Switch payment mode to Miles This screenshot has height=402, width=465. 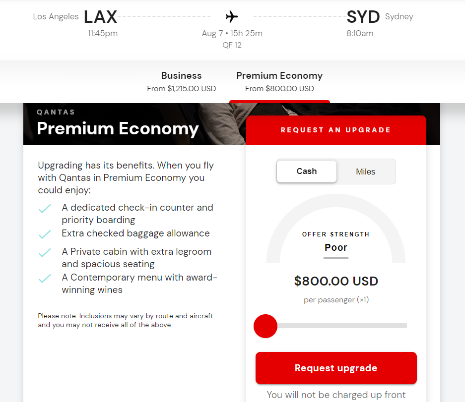tap(366, 172)
